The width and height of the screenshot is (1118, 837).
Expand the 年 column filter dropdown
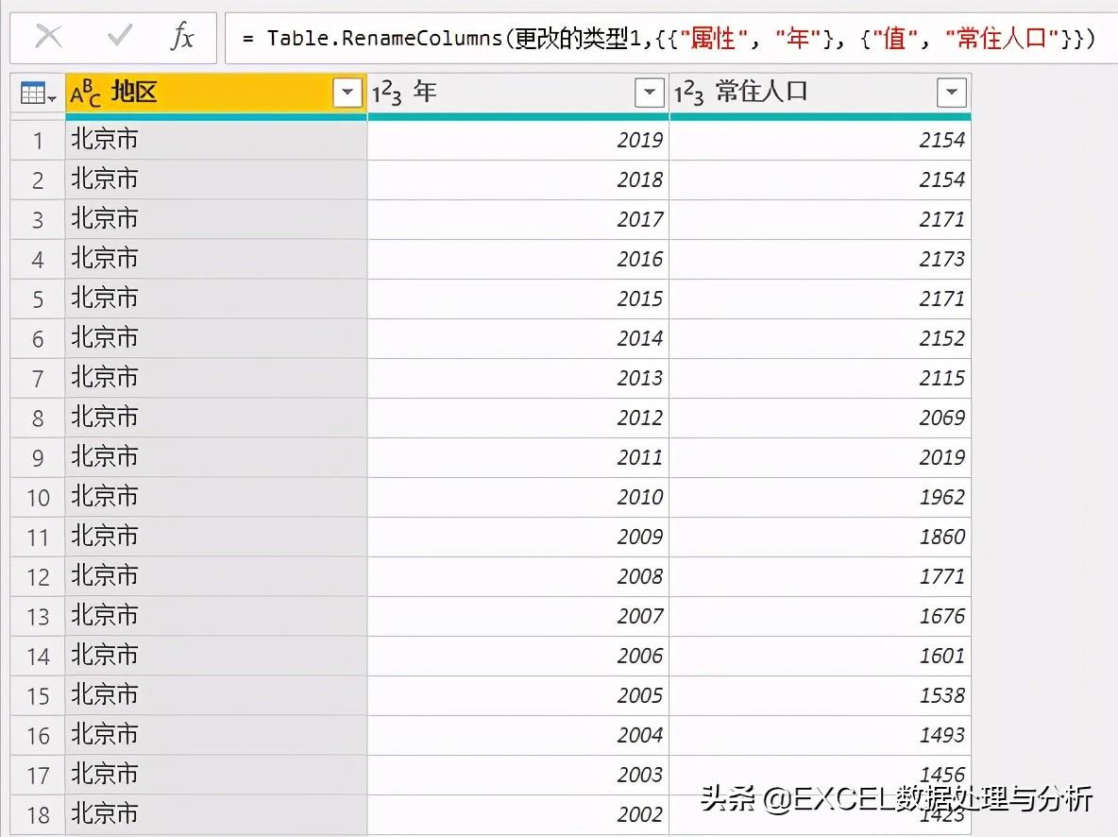tap(650, 93)
